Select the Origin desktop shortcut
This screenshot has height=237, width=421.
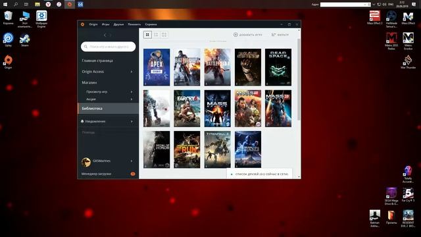[8, 62]
